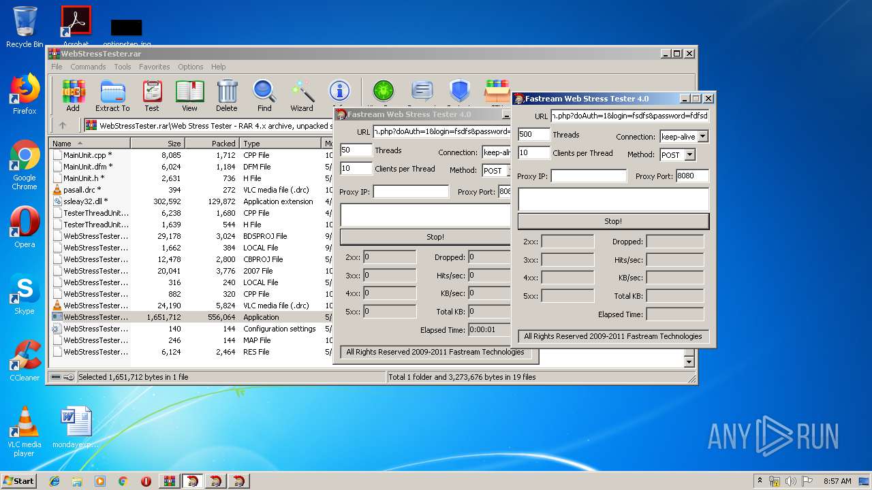Show hidden tray icons arrow
The width and height of the screenshot is (872, 490).
(x=760, y=481)
